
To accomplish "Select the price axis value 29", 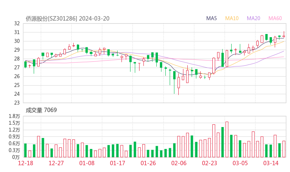I will pos(17,50).
